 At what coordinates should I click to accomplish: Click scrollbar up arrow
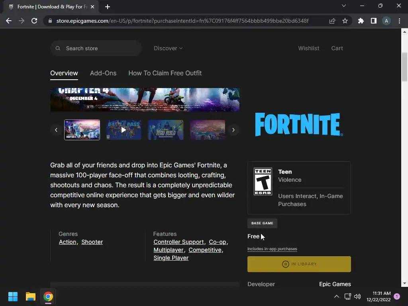[x=404, y=32]
